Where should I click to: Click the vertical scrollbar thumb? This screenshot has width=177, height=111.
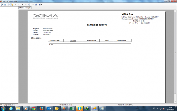(175, 53)
